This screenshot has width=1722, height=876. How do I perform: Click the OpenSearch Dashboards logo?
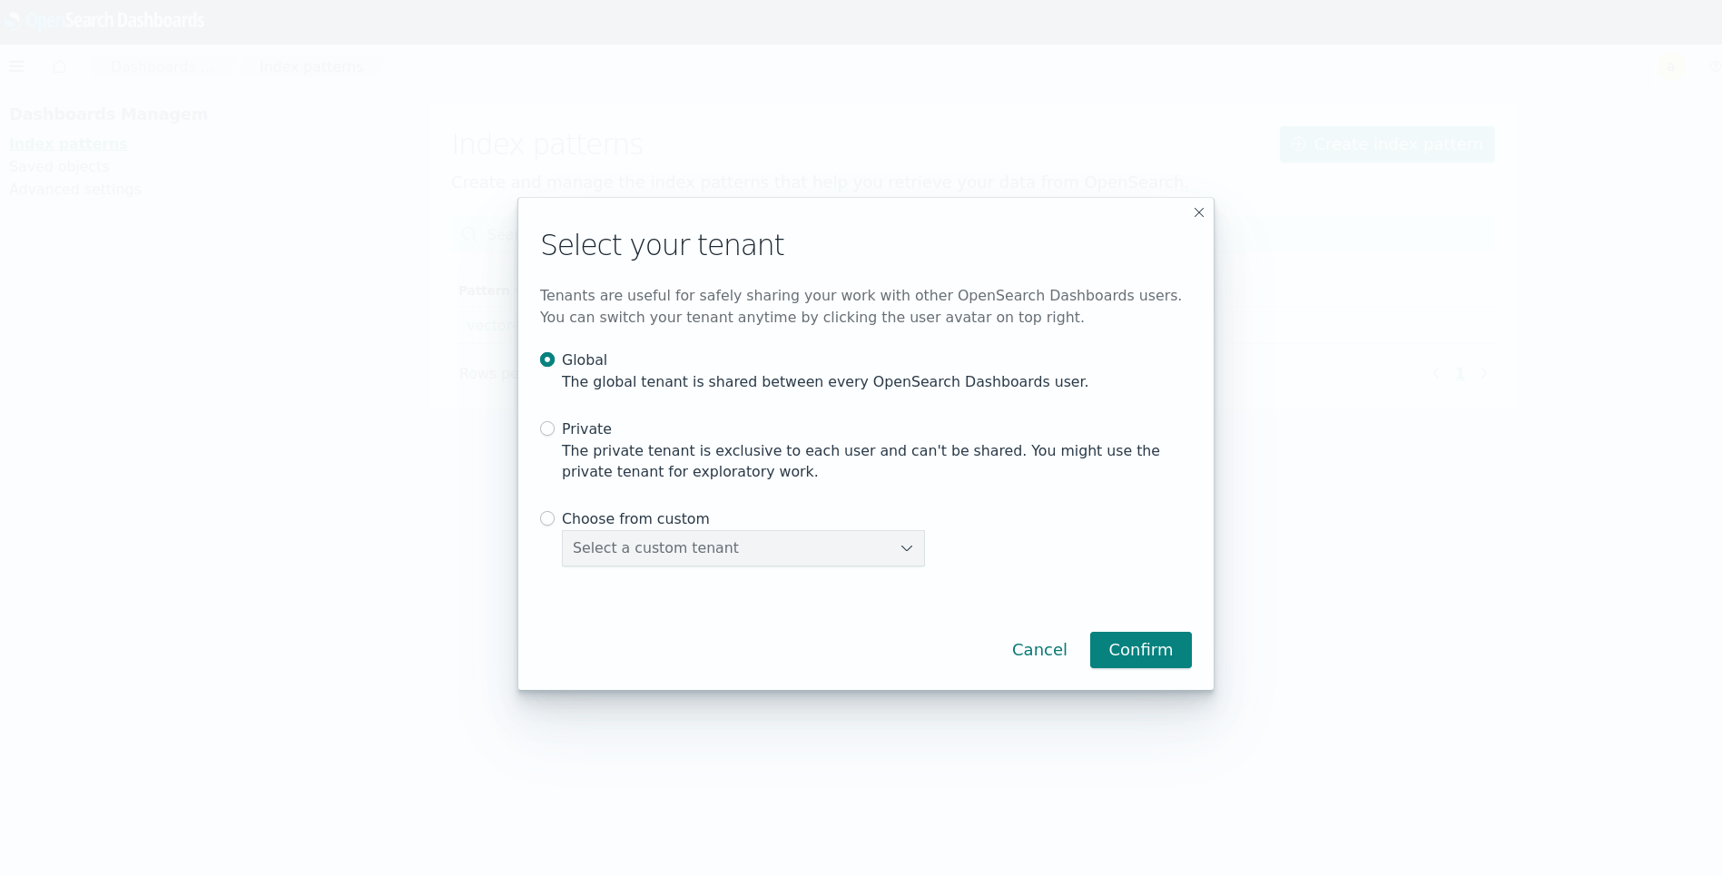[104, 20]
